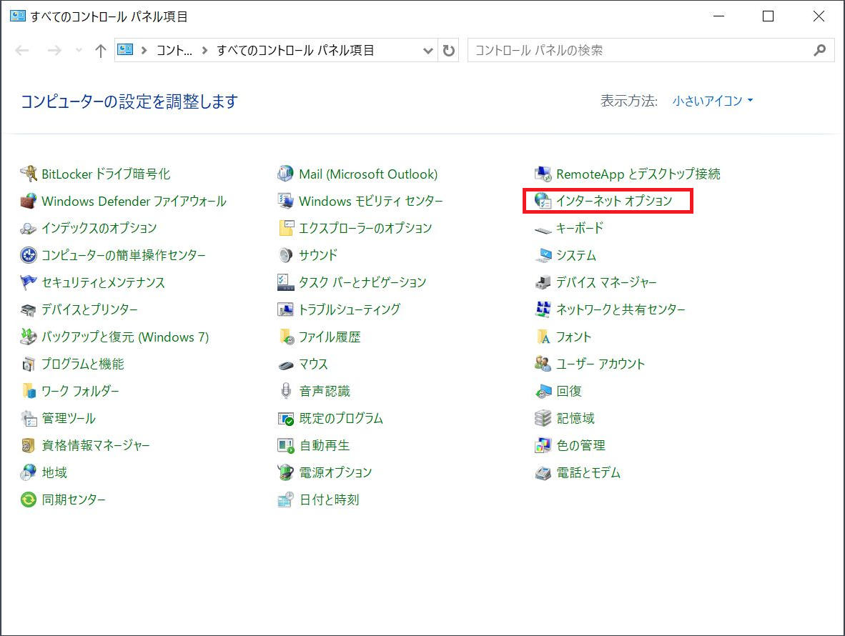Open the エクスプローラーのオプション folder icon
This screenshot has width=845, height=636.
286,229
